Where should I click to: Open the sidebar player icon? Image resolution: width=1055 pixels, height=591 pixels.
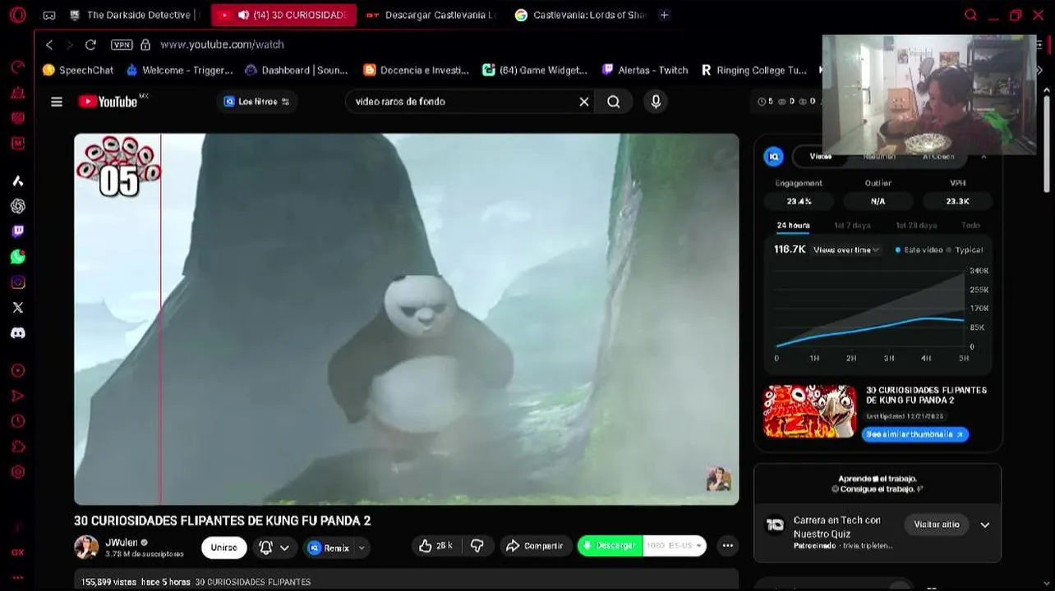point(18,370)
